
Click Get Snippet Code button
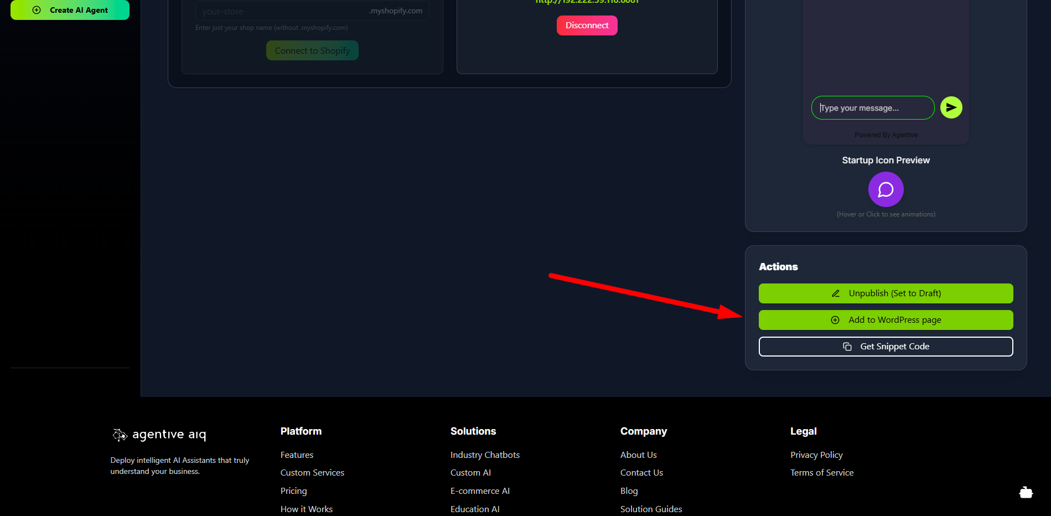886,347
